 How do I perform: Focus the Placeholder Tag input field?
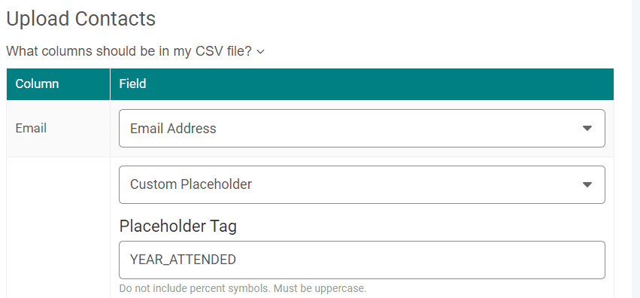click(362, 260)
